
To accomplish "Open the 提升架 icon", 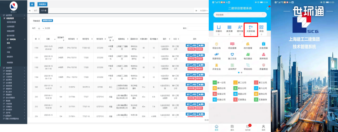I will click(x=240, y=28).
